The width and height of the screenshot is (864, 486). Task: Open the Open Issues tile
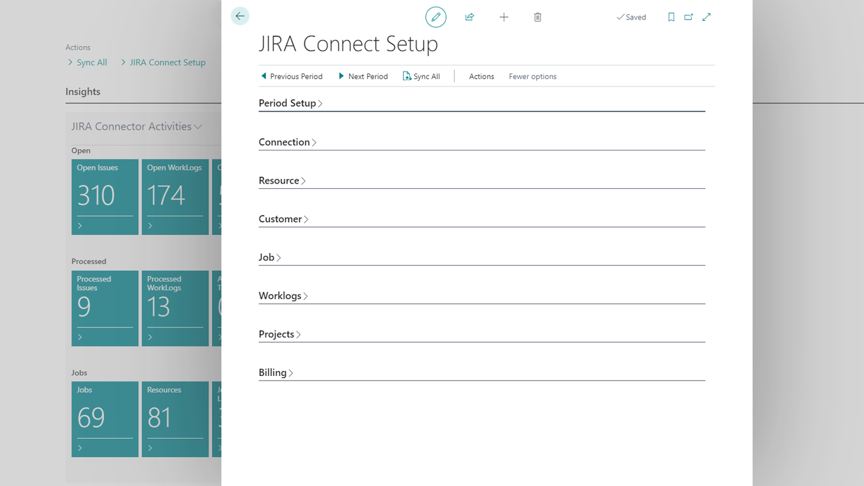(105, 197)
